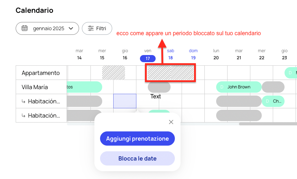Open the Ch... reservation on day 22
This screenshot has width=297, height=179.
tap(273, 101)
